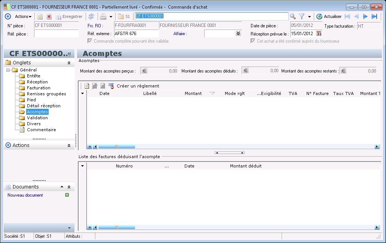Click the Réf. pièce input field
The height and width of the screenshot is (243, 386).
tap(56, 34)
